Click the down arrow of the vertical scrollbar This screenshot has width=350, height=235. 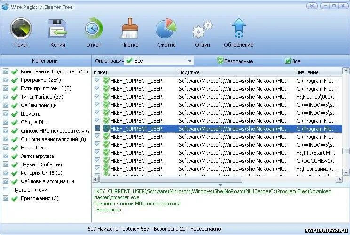pos(346,172)
